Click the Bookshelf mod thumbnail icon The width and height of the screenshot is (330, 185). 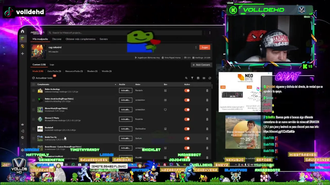pos(40,129)
